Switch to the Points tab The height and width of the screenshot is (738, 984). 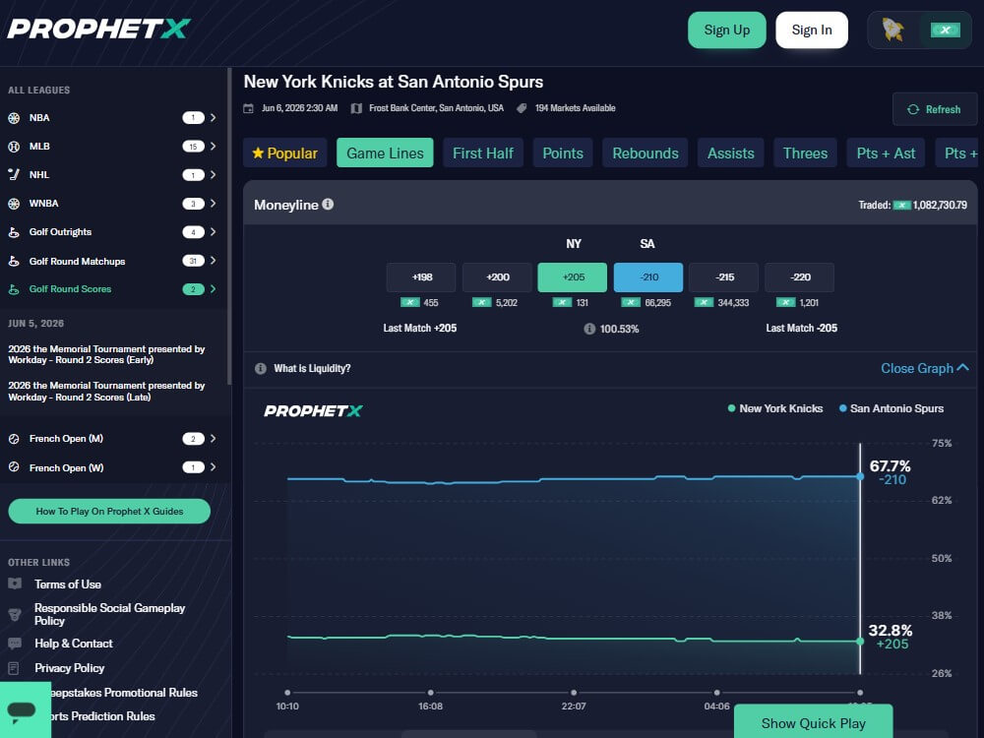tap(563, 154)
